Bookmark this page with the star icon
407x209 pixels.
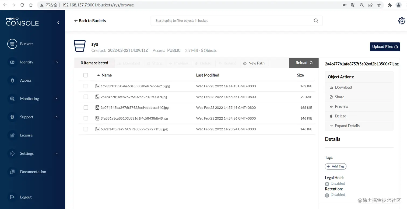pyautogui.click(x=379, y=5)
